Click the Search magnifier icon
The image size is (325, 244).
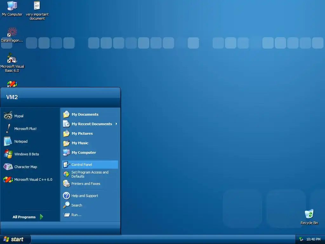66,205
